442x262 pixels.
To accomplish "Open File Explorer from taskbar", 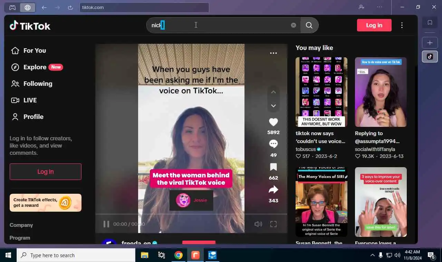I will 144,255.
